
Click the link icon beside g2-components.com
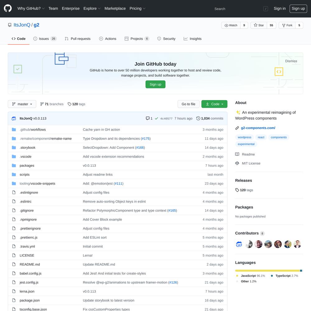point(237,128)
